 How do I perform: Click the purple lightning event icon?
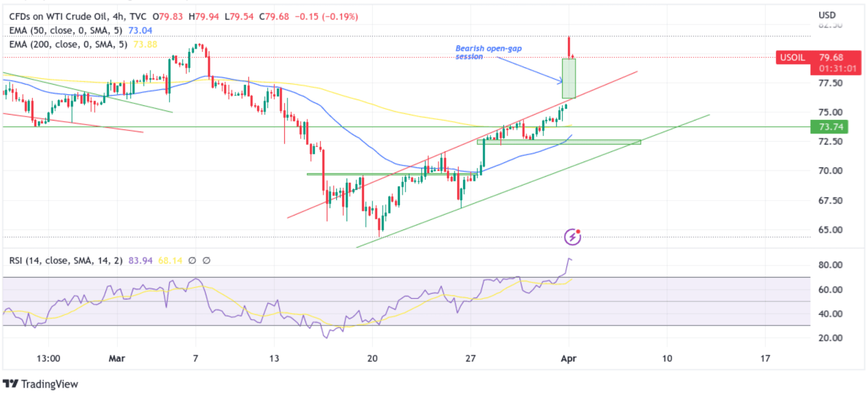tap(572, 236)
